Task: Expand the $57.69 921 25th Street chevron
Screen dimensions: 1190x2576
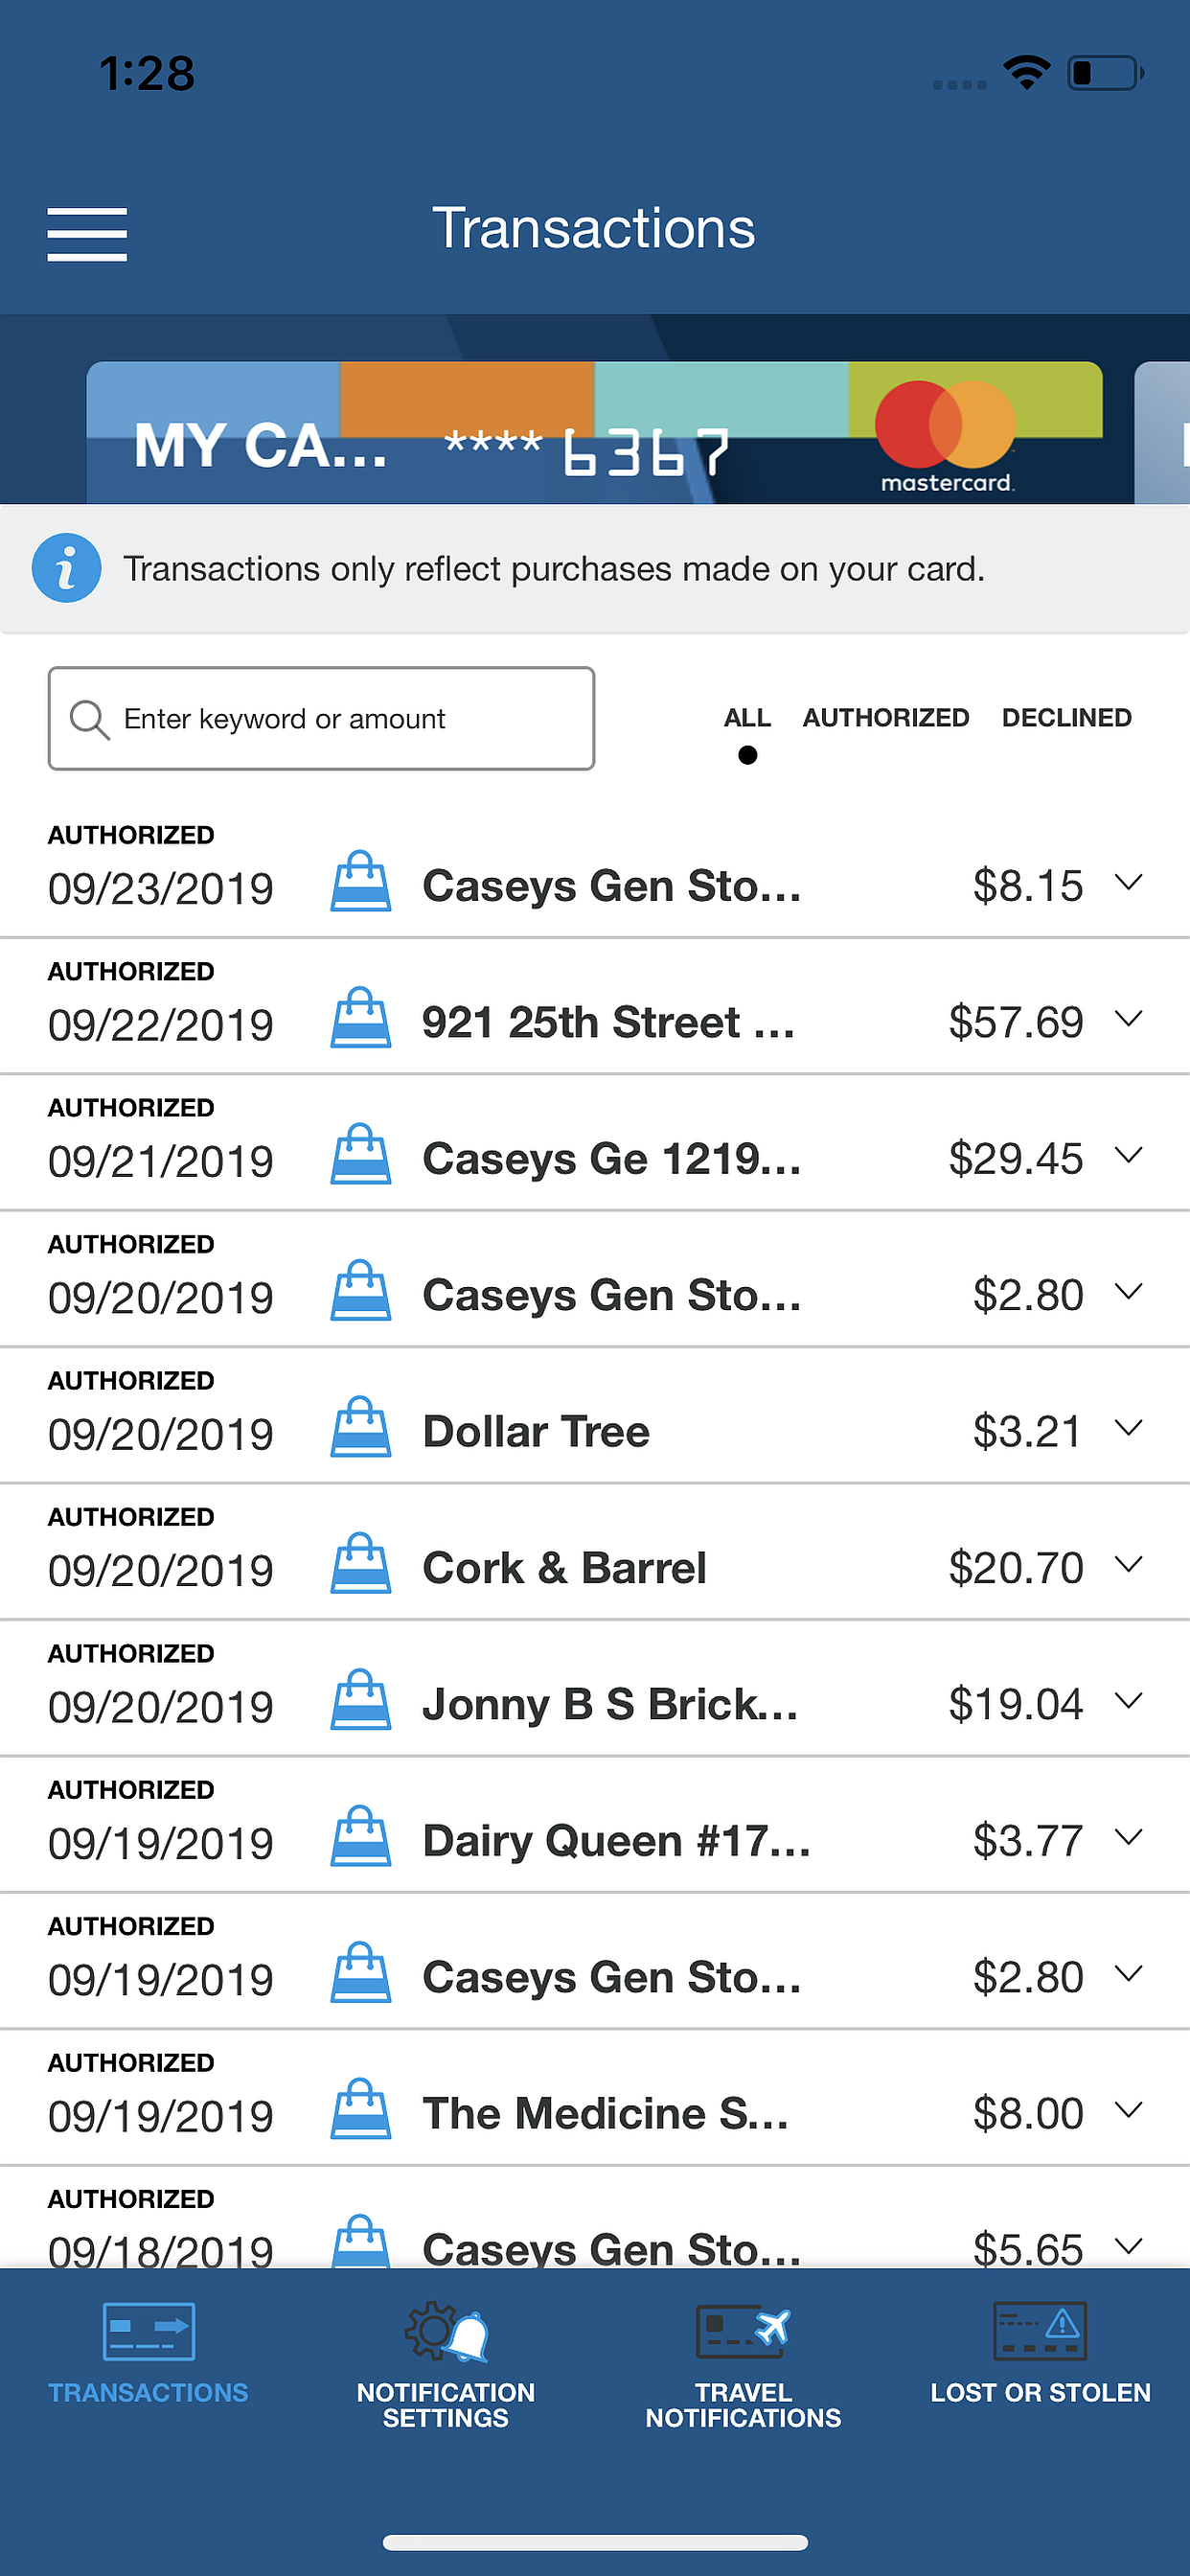Action: pyautogui.click(x=1129, y=1019)
